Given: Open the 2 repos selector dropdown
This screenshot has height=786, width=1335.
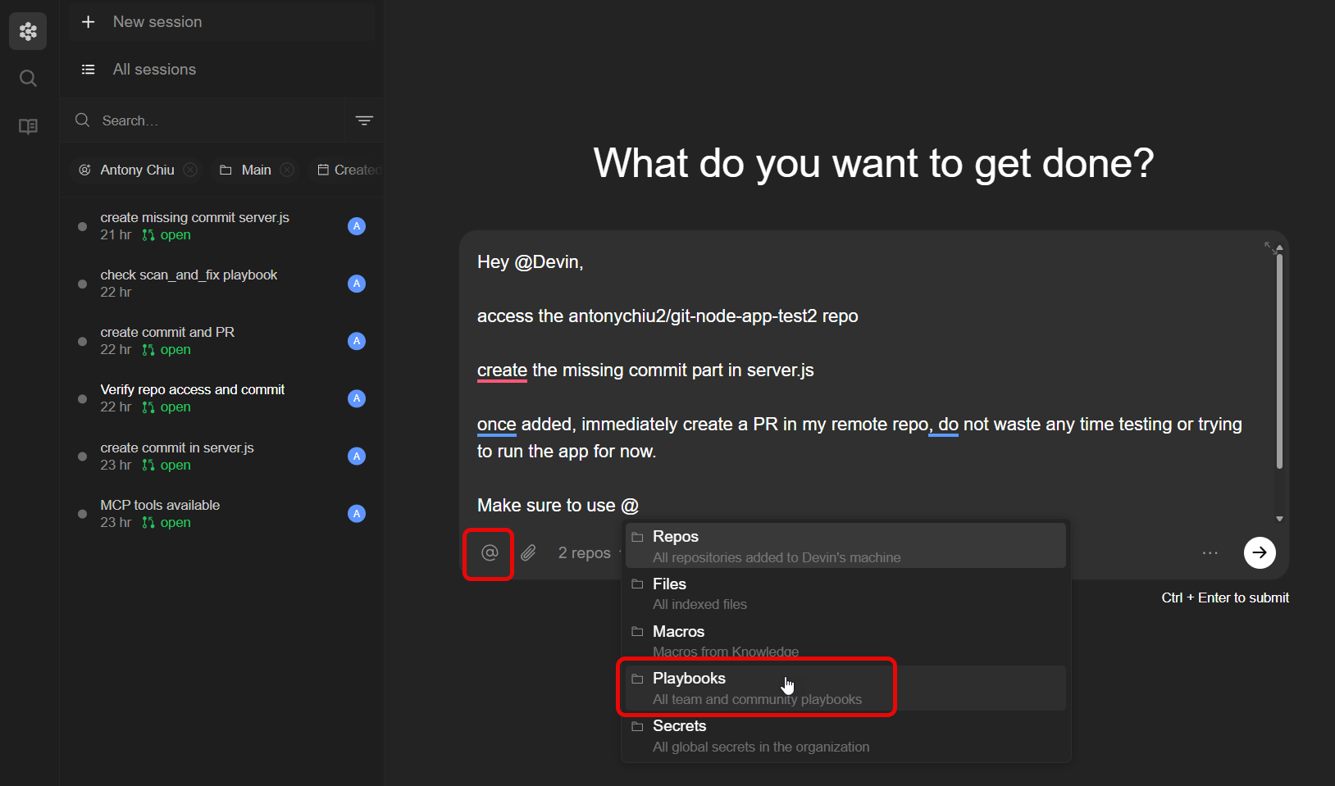Looking at the screenshot, I should click(585, 553).
